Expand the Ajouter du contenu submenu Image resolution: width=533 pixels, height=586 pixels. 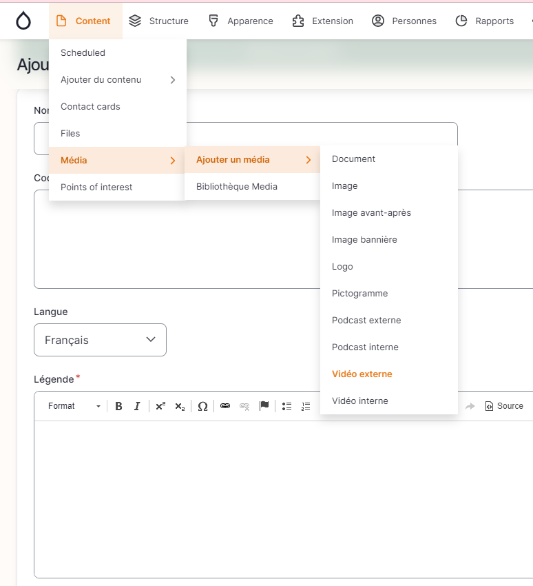tap(117, 80)
